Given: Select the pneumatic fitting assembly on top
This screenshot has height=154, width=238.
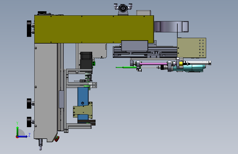Looking at the screenshot, I should pyautogui.click(x=123, y=9).
